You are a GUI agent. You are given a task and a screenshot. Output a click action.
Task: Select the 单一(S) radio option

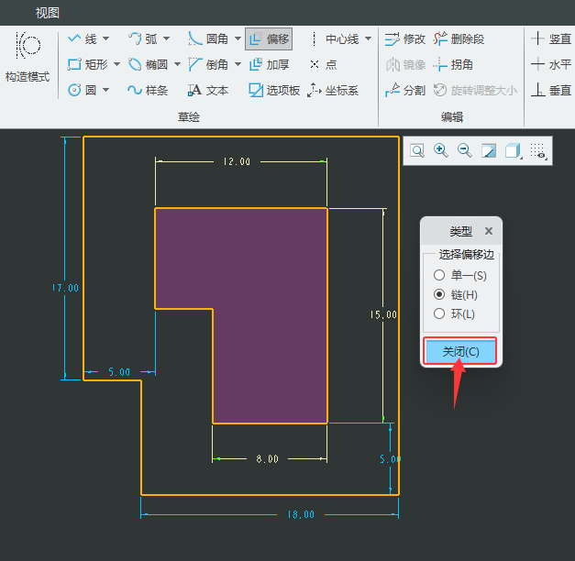click(x=459, y=275)
